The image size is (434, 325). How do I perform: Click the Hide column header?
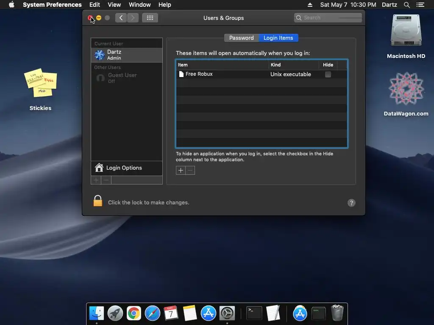[328, 65]
